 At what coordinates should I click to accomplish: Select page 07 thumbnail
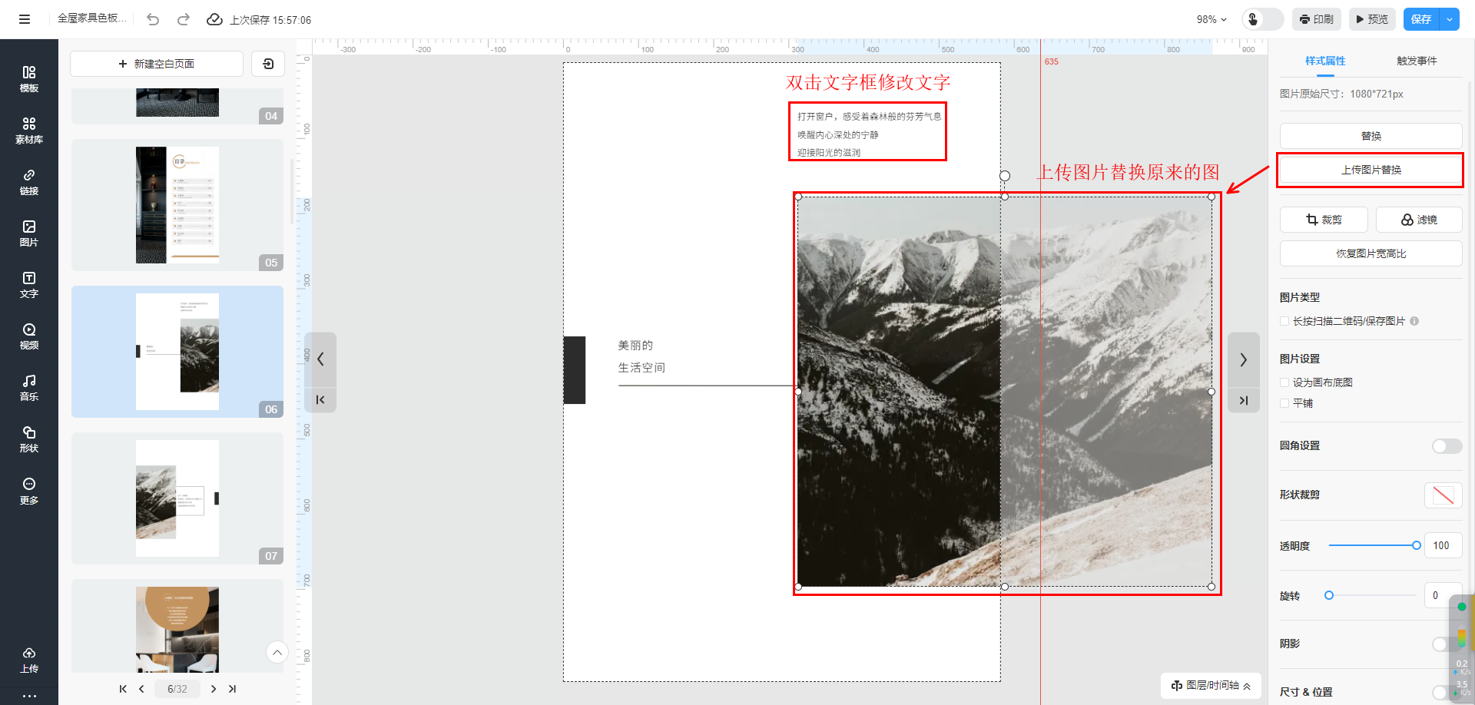point(177,498)
